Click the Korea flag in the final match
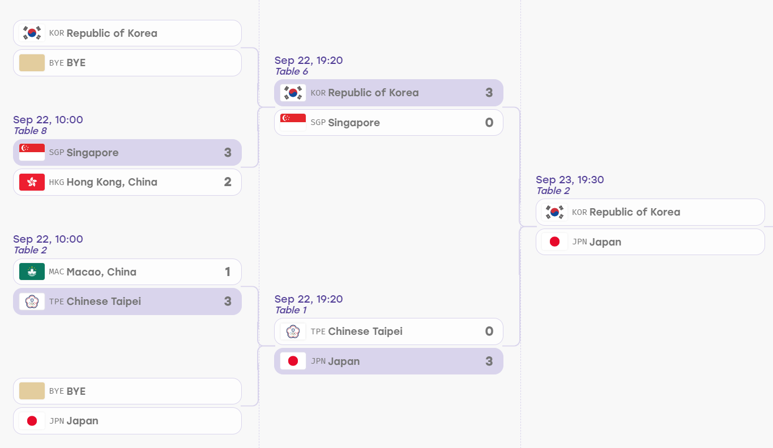This screenshot has height=448, width=773. coord(554,212)
